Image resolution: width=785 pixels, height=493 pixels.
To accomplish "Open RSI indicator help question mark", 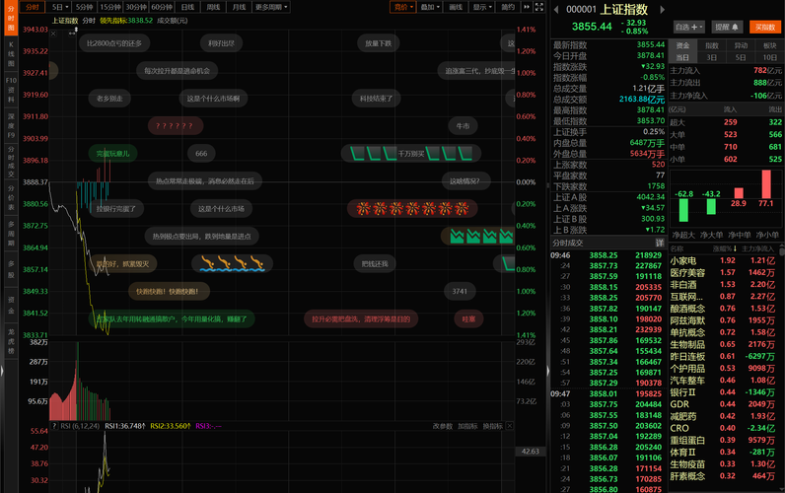I will (54, 426).
